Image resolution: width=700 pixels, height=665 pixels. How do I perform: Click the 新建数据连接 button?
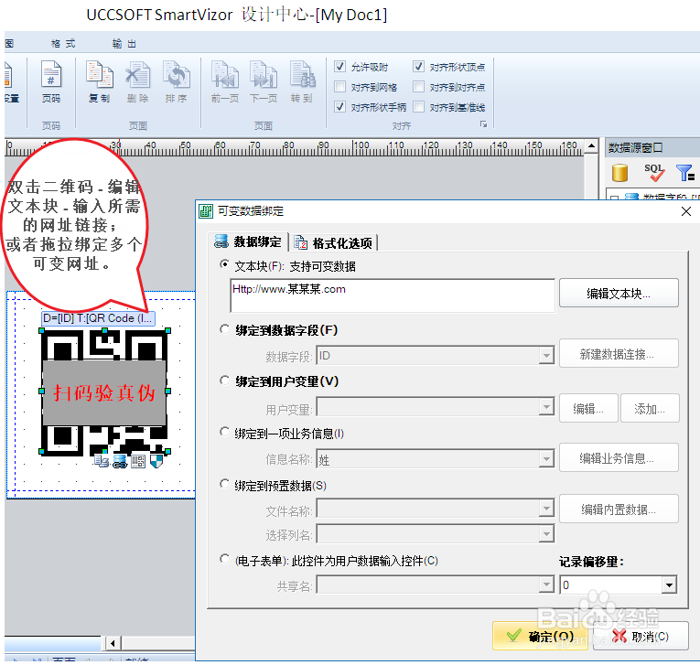pyautogui.click(x=619, y=354)
